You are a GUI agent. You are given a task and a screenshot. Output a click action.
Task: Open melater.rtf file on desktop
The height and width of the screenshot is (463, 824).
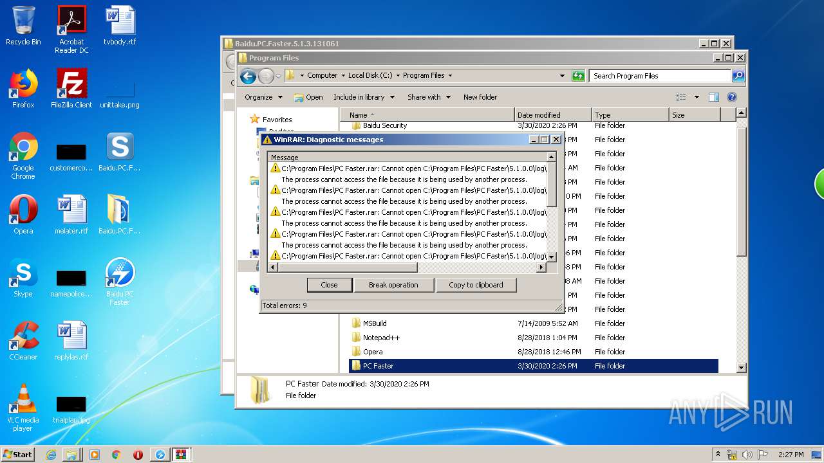[71, 215]
